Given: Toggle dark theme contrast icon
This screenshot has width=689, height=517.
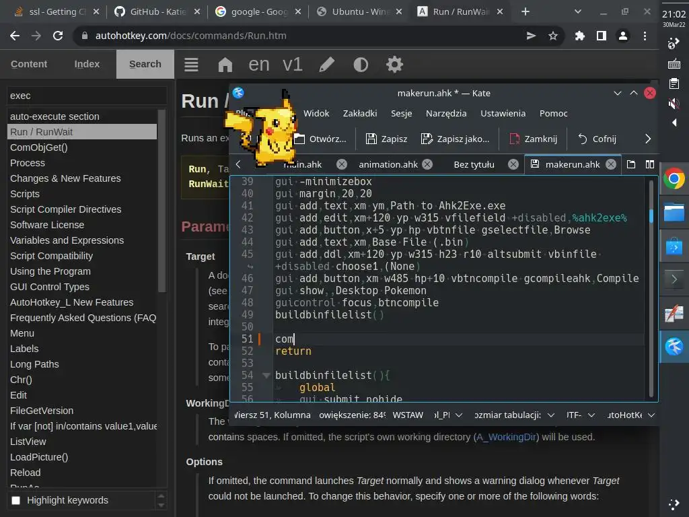Looking at the screenshot, I should click(x=361, y=65).
